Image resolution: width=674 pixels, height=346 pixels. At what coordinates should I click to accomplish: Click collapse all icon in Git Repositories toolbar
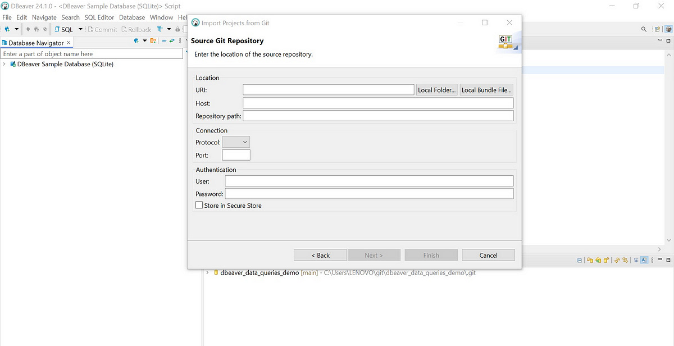580,260
